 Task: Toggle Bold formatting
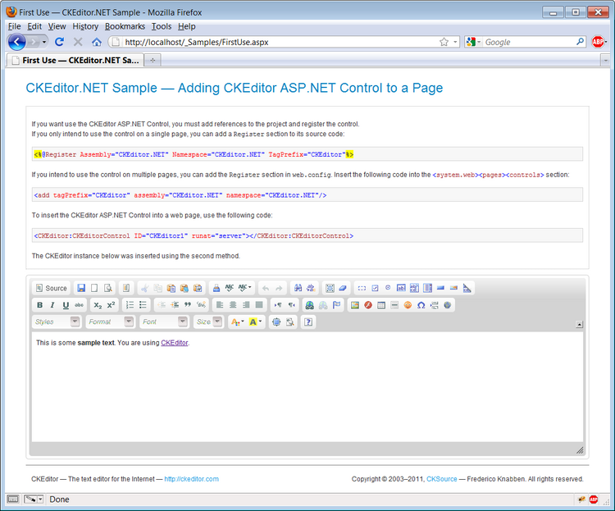tap(39, 305)
